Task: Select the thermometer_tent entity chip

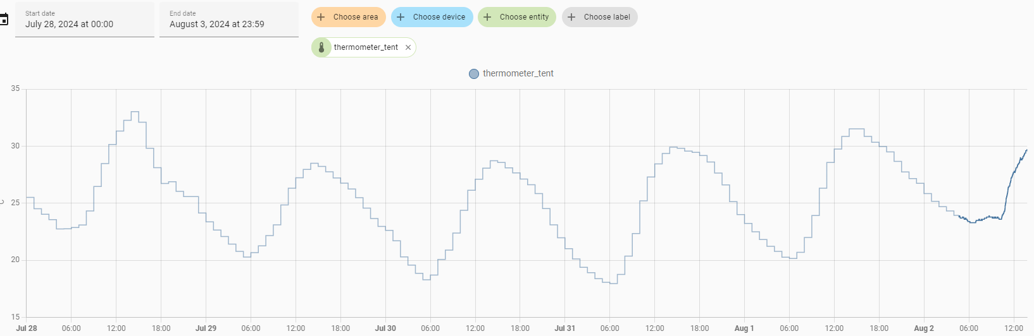Action: click(364, 47)
